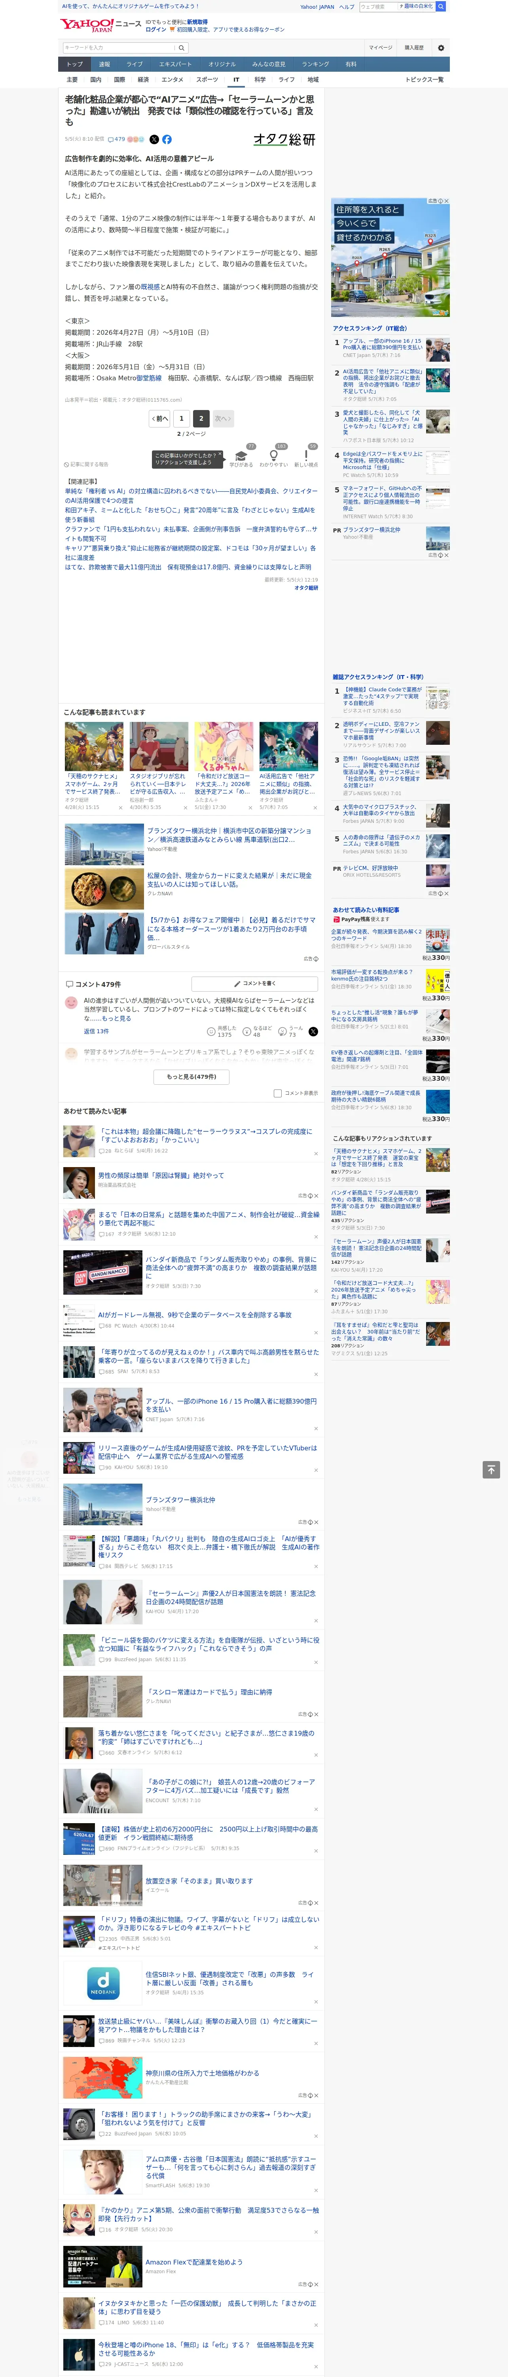Viewport: 508px width, 2377px height.
Task: Click 共感した reaction on first comment
Action: (x=222, y=1031)
